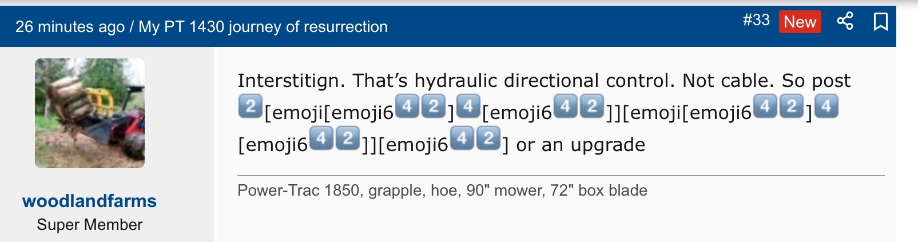Open the #33 post number link

756,21
